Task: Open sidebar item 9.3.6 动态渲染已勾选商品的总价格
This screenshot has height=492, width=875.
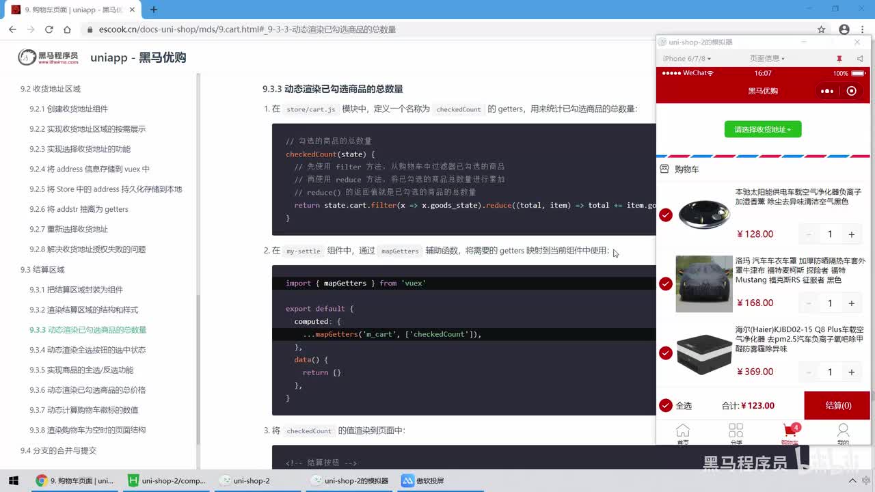Action: [87, 390]
